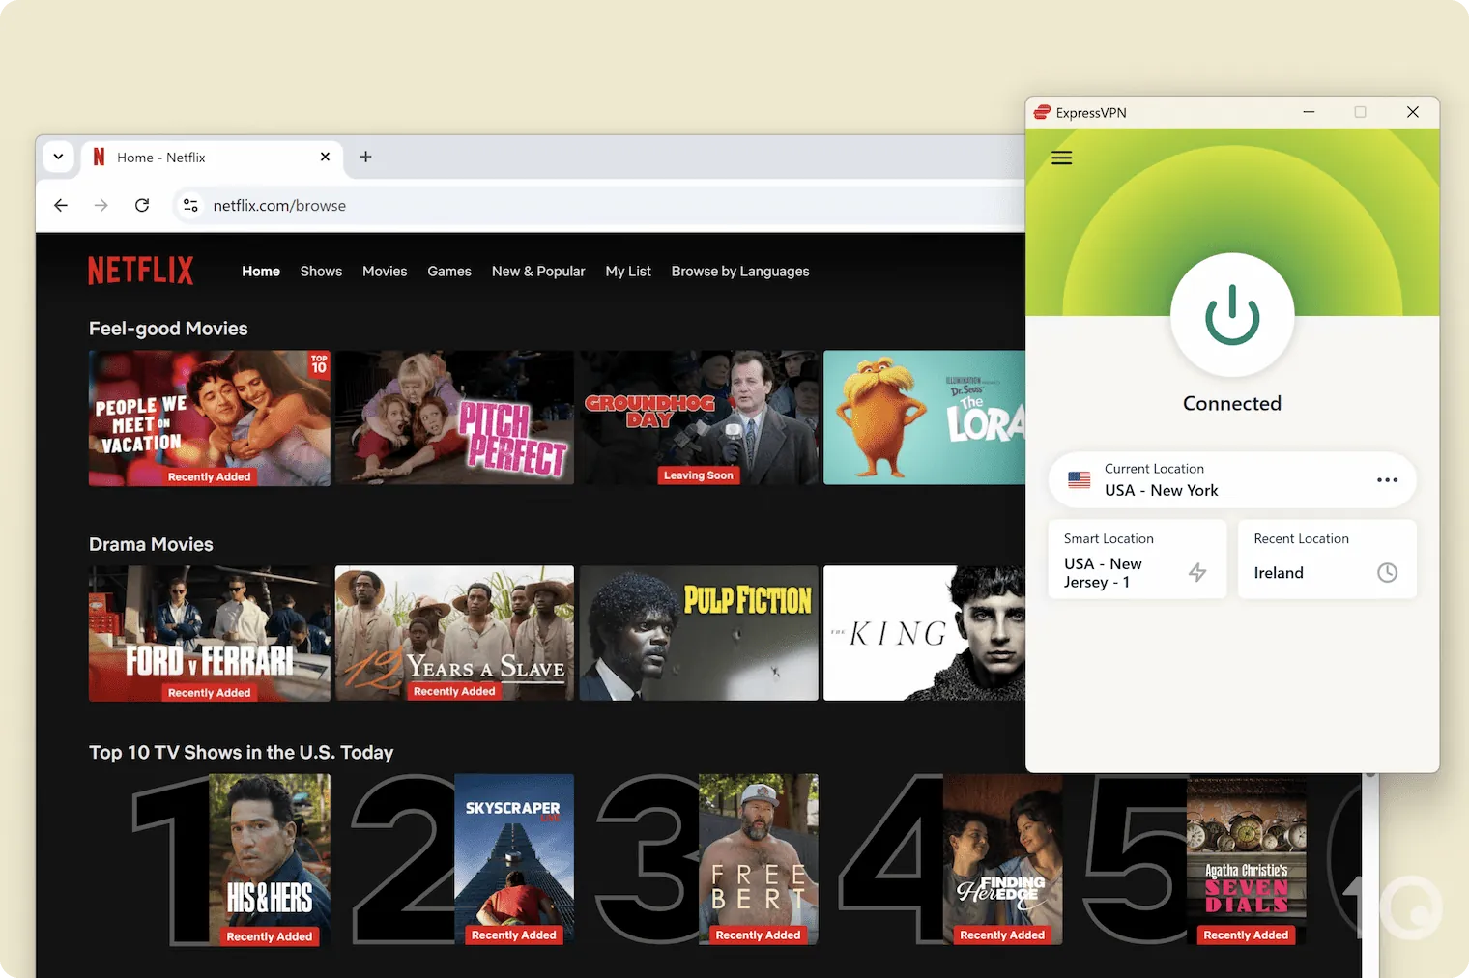This screenshot has width=1469, height=978.
Task: Click the vertical page scrollbar
Action: coord(1369,870)
